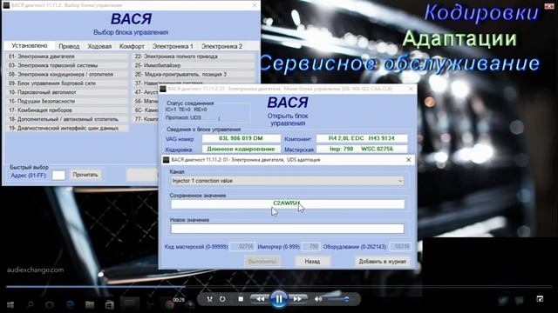Open 10- Парковочный автопилот module
The image size is (558, 313).
(x=67, y=92)
